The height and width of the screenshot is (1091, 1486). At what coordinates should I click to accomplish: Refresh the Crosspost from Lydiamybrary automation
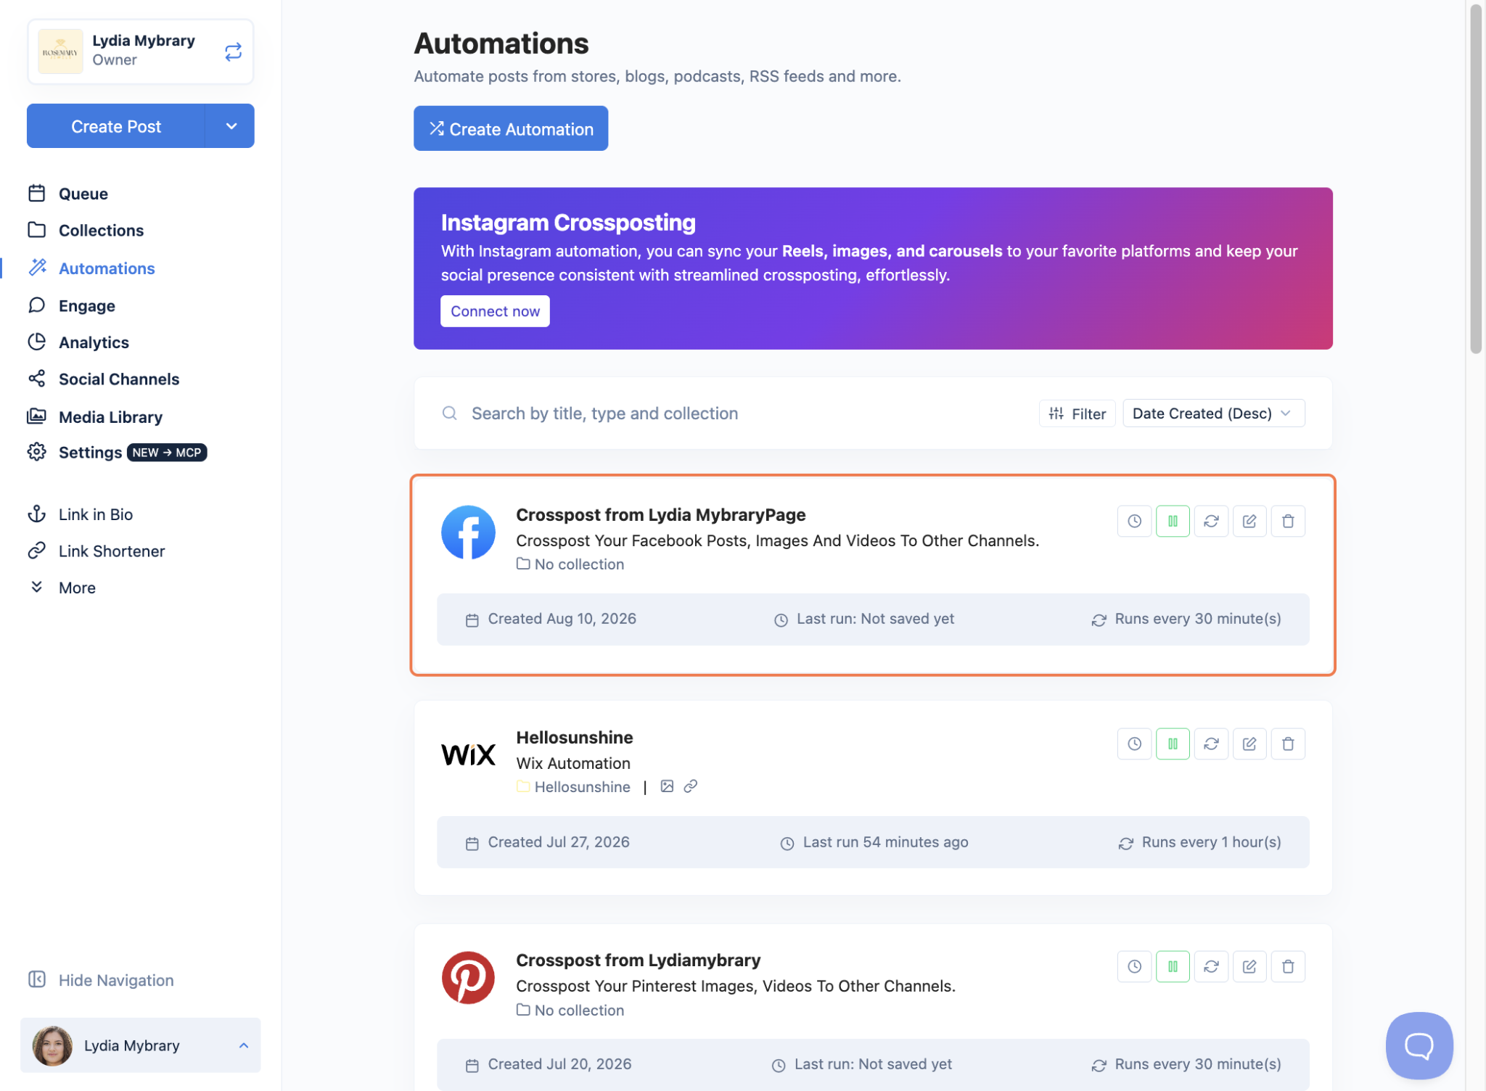(x=1211, y=966)
